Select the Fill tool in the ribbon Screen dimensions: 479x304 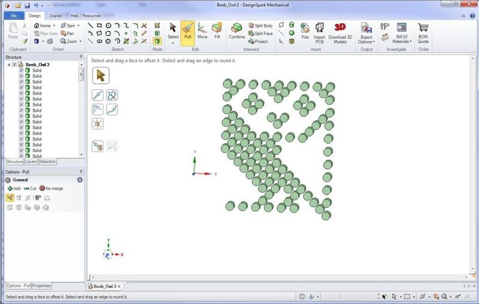[x=217, y=31]
